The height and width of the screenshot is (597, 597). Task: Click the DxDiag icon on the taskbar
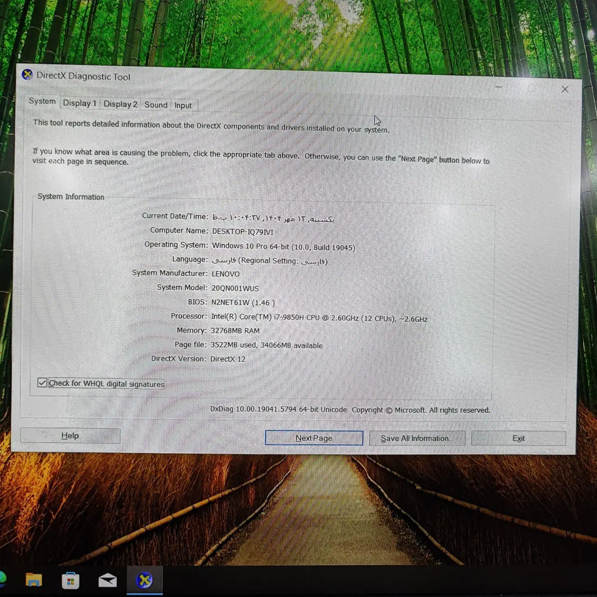(x=144, y=580)
